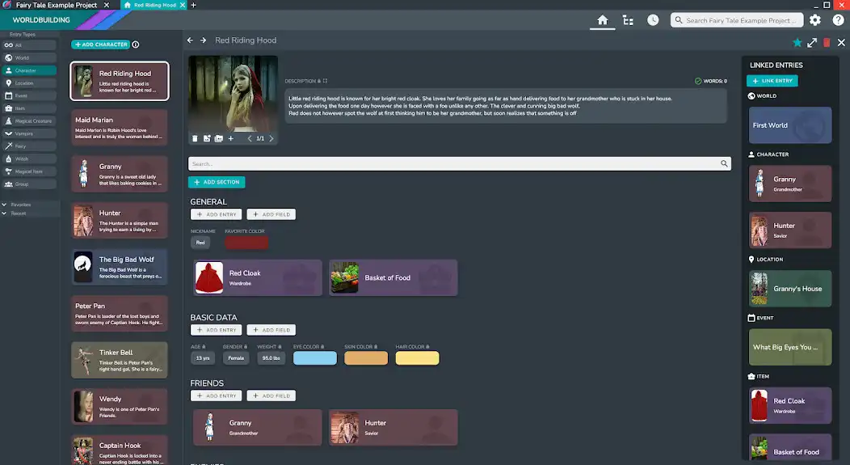850x465 pixels.
Task: Toggle the favorite star for Red Riding Hood
Action: (x=797, y=42)
